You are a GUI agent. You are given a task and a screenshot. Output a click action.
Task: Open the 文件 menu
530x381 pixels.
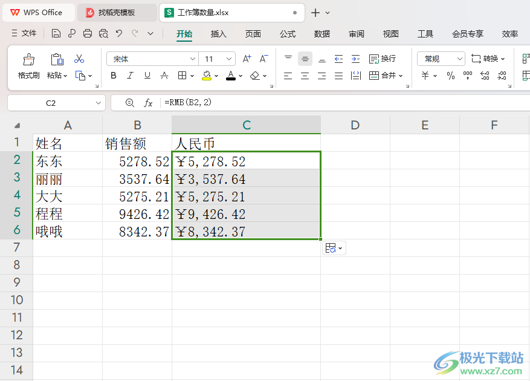tap(24, 33)
